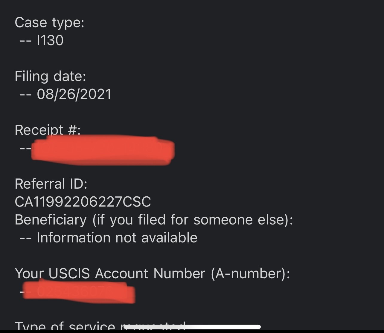The image size is (384, 333).
Task: Select "Information not available" text
Action: (117, 238)
